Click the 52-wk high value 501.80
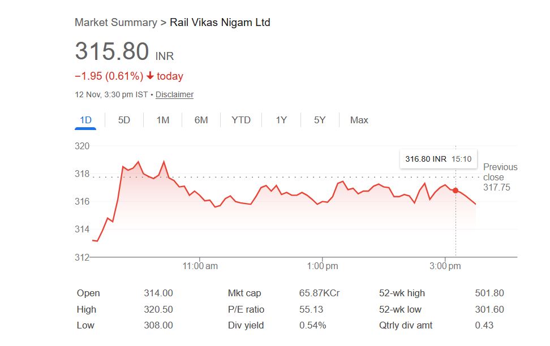This screenshot has width=550, height=346. point(489,293)
